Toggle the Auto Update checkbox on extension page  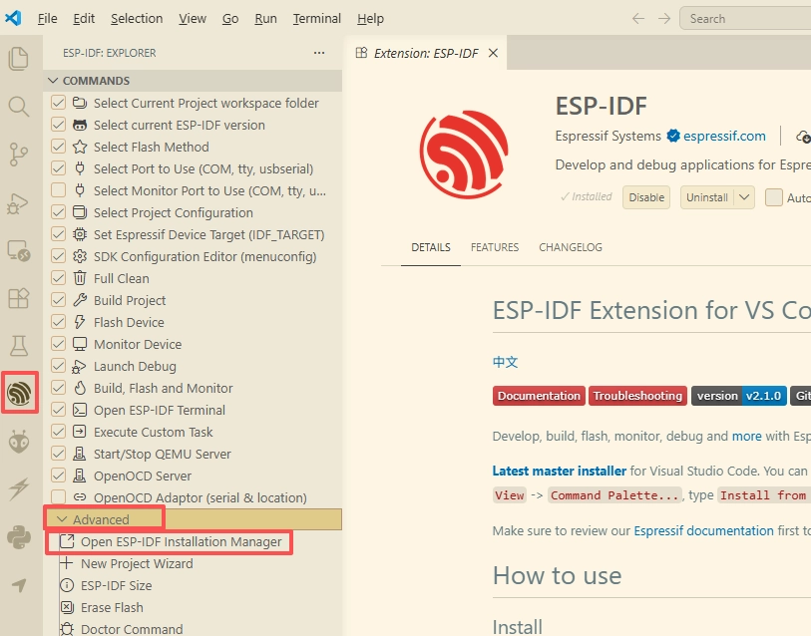tap(774, 197)
